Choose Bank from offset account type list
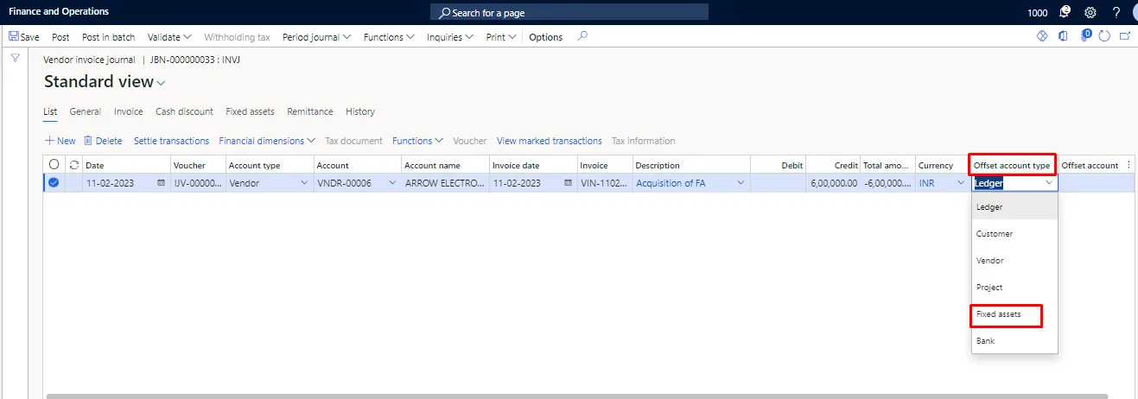 (x=1014, y=341)
